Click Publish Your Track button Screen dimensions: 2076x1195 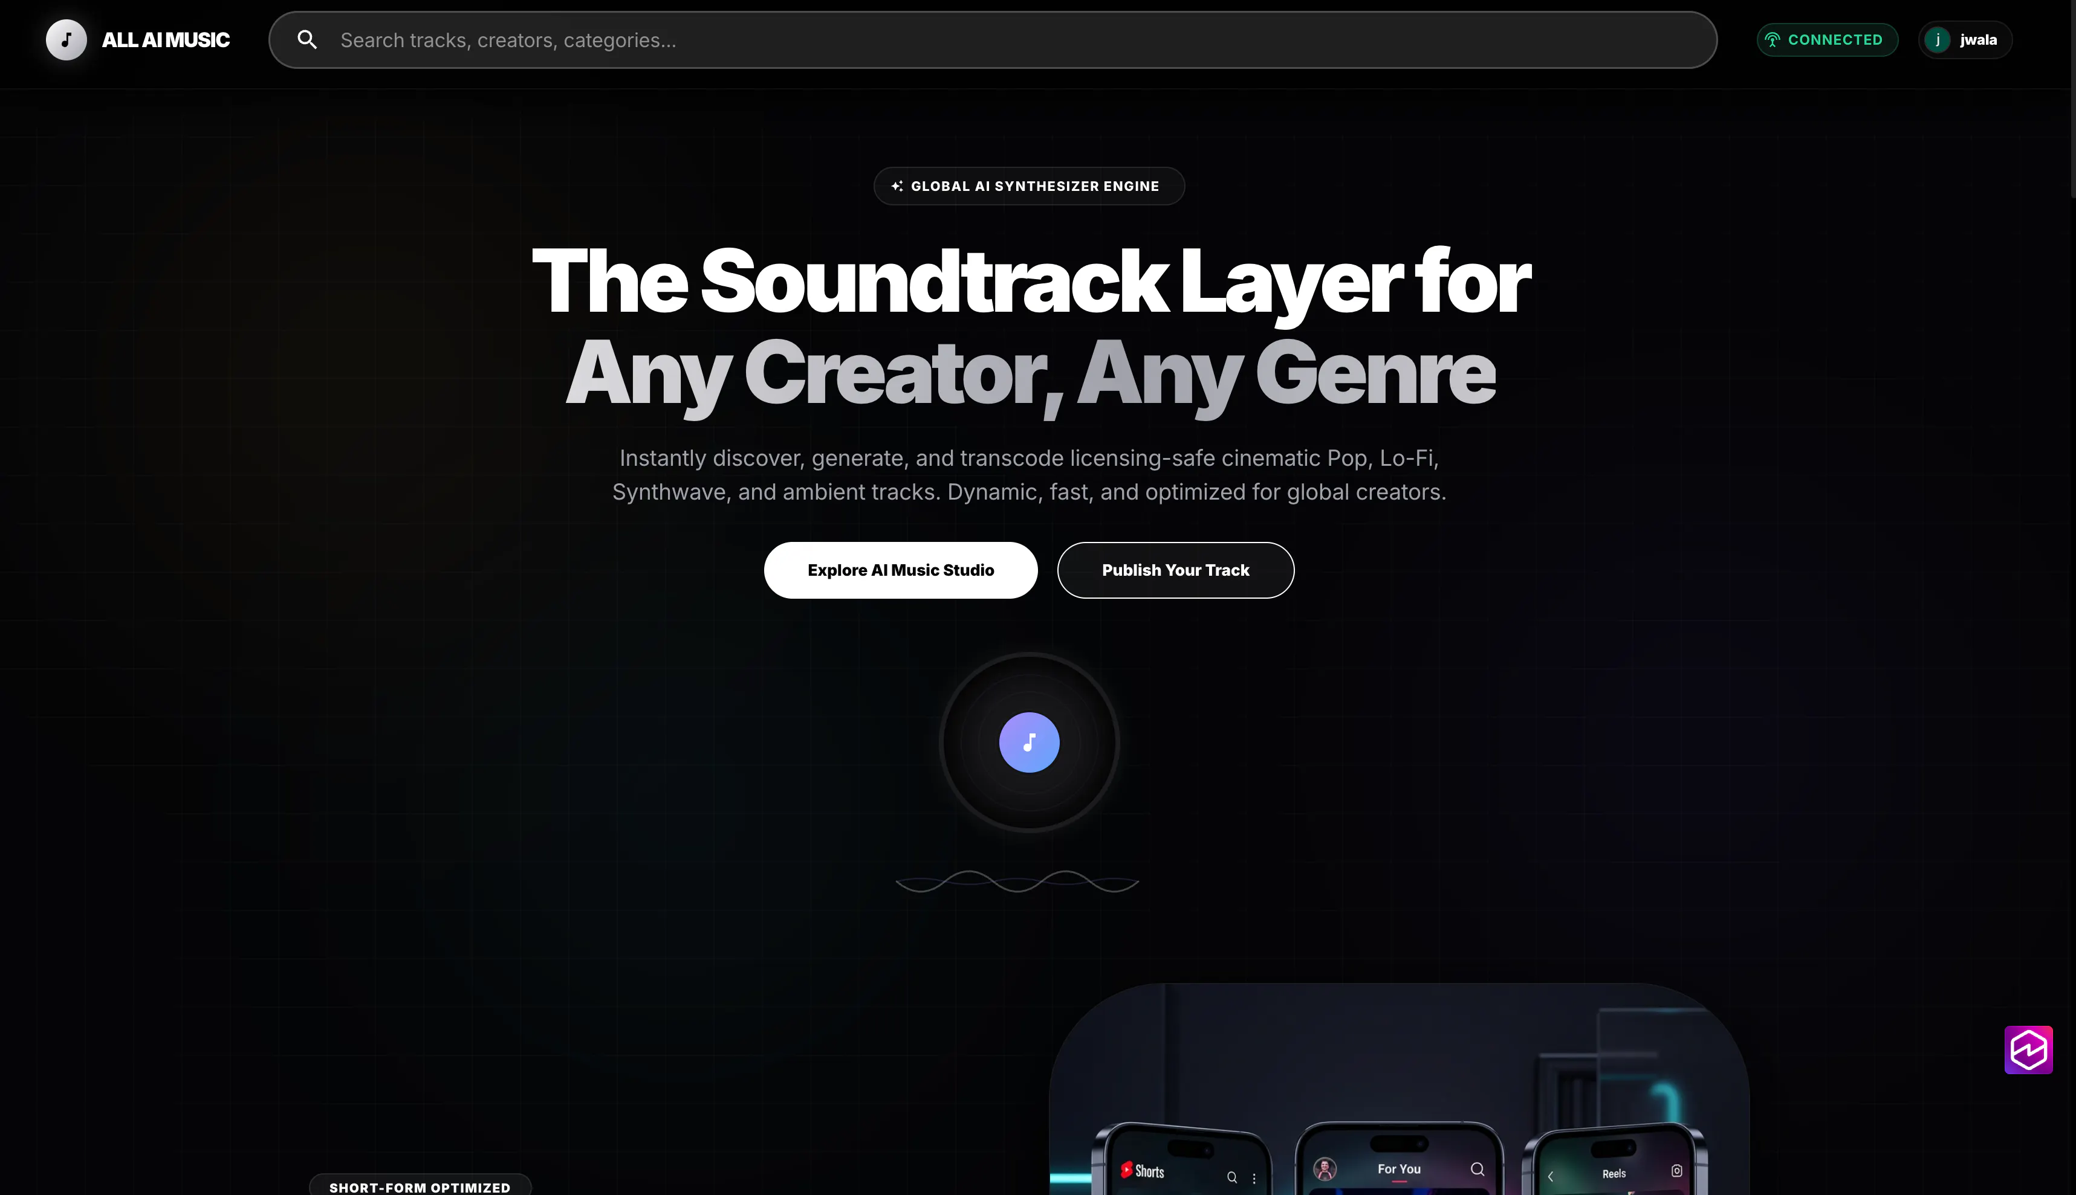1176,570
